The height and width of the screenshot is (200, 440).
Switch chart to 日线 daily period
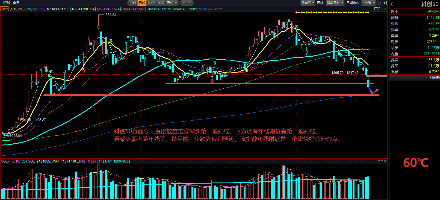point(142,3)
